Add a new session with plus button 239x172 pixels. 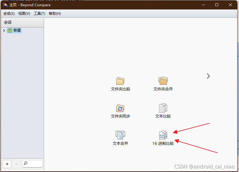[x=7, y=164]
